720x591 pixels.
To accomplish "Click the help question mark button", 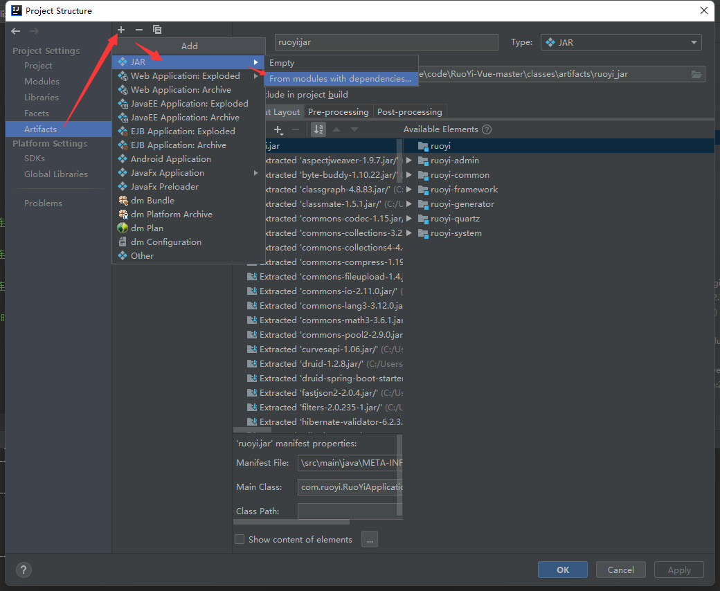I will (x=24, y=570).
